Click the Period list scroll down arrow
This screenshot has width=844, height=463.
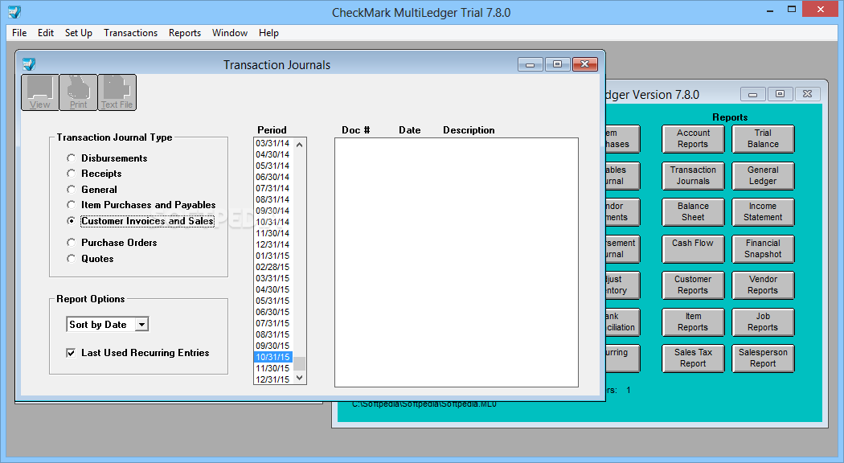click(x=300, y=378)
